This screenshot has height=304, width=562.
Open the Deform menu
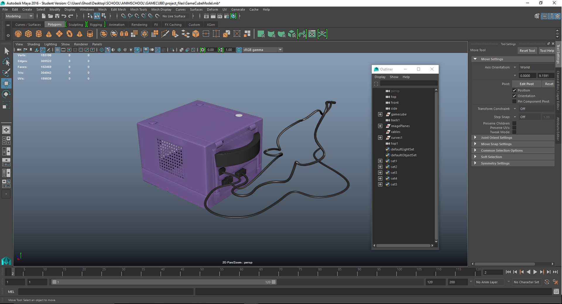coord(212,9)
